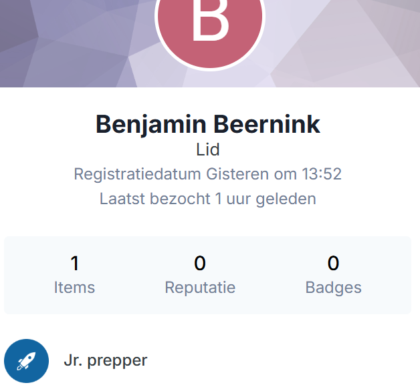The image size is (420, 391).
Task: Click the Items label
Action: (x=74, y=288)
